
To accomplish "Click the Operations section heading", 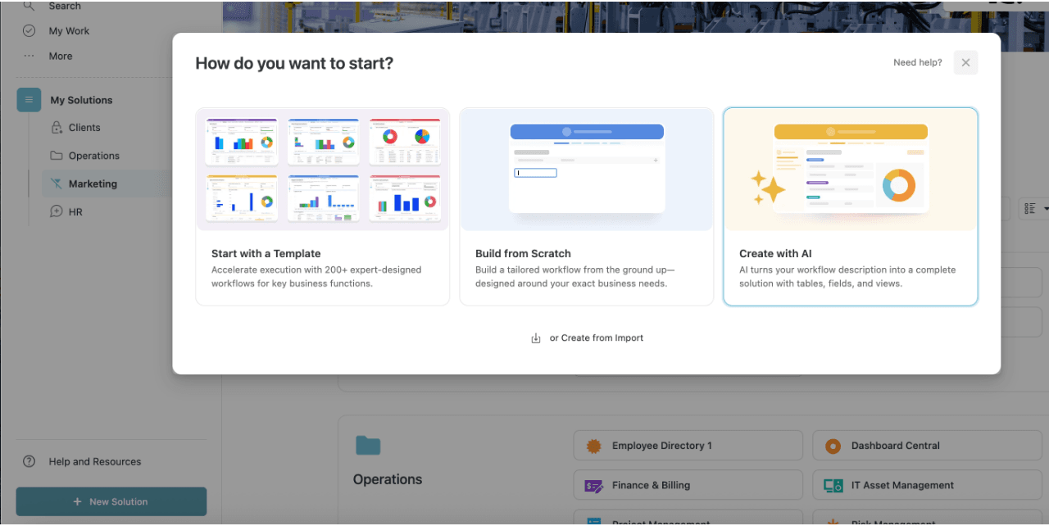I will coord(388,479).
